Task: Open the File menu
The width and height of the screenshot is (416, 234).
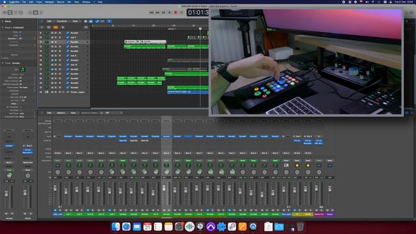Action: tap(24, 2)
